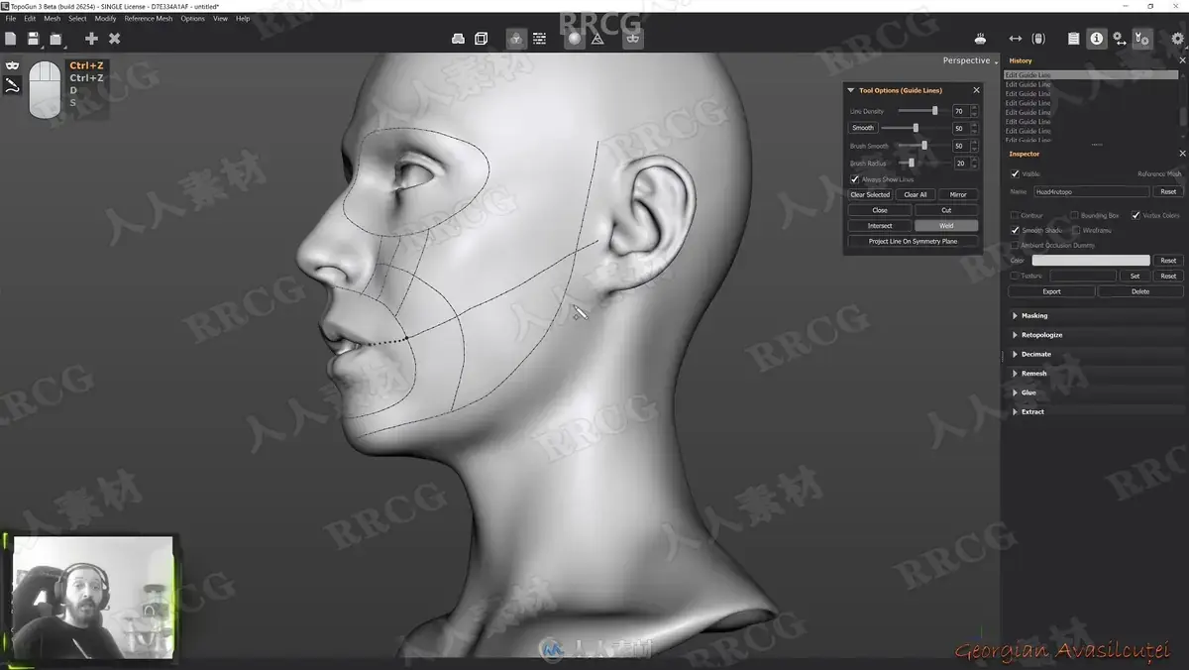Click the Intersect button
Image resolution: width=1189 pixels, height=670 pixels.
pos(880,226)
